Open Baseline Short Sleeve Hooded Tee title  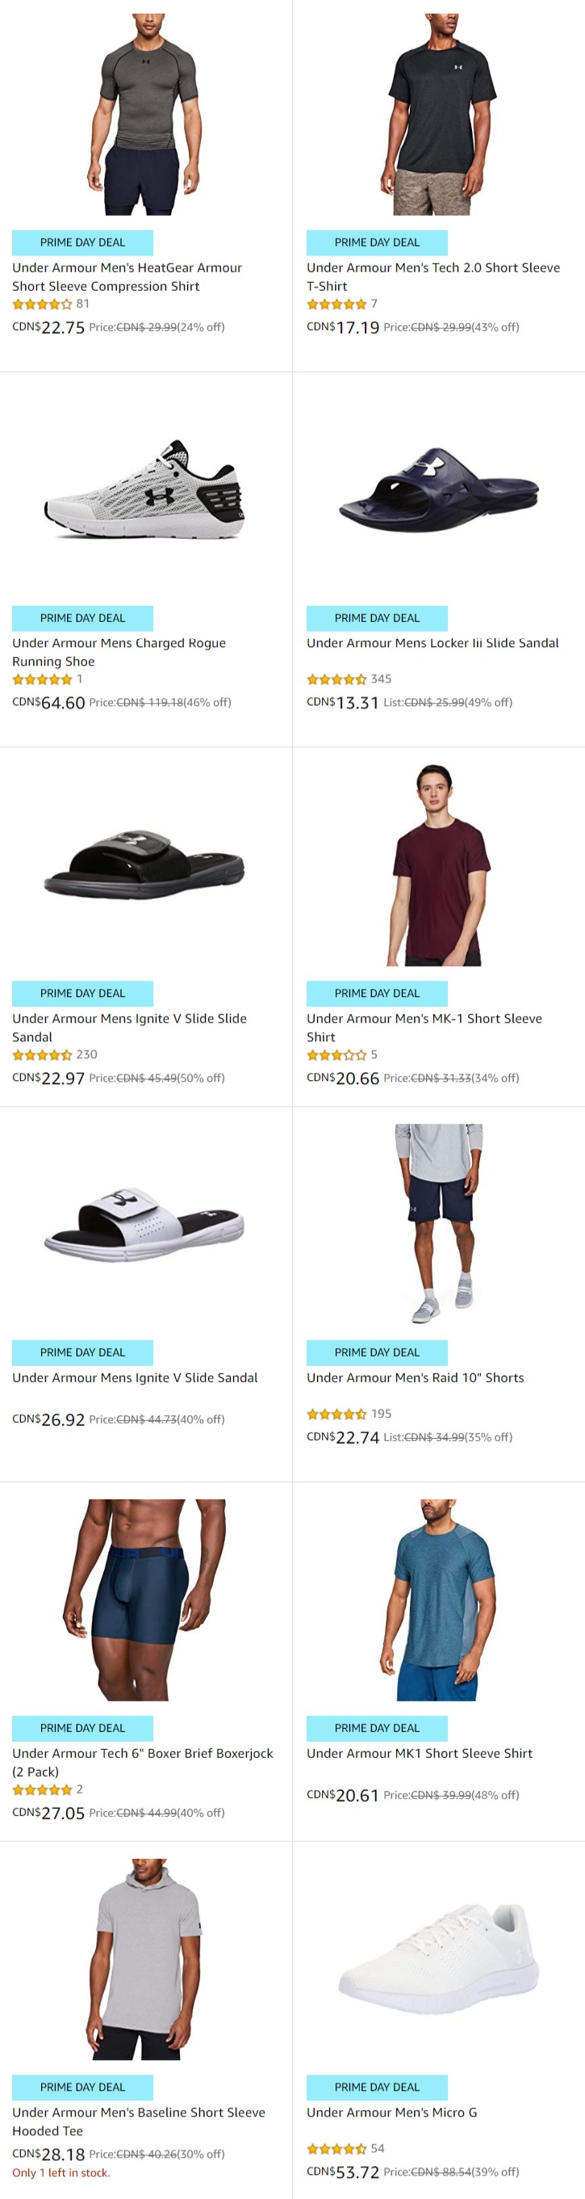(x=138, y=2121)
